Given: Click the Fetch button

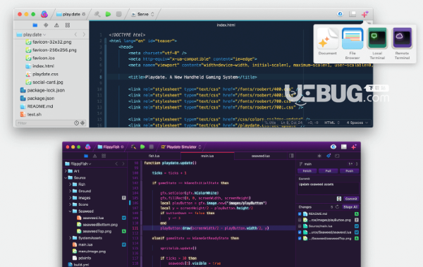Looking at the screenshot, I should coord(307,171).
